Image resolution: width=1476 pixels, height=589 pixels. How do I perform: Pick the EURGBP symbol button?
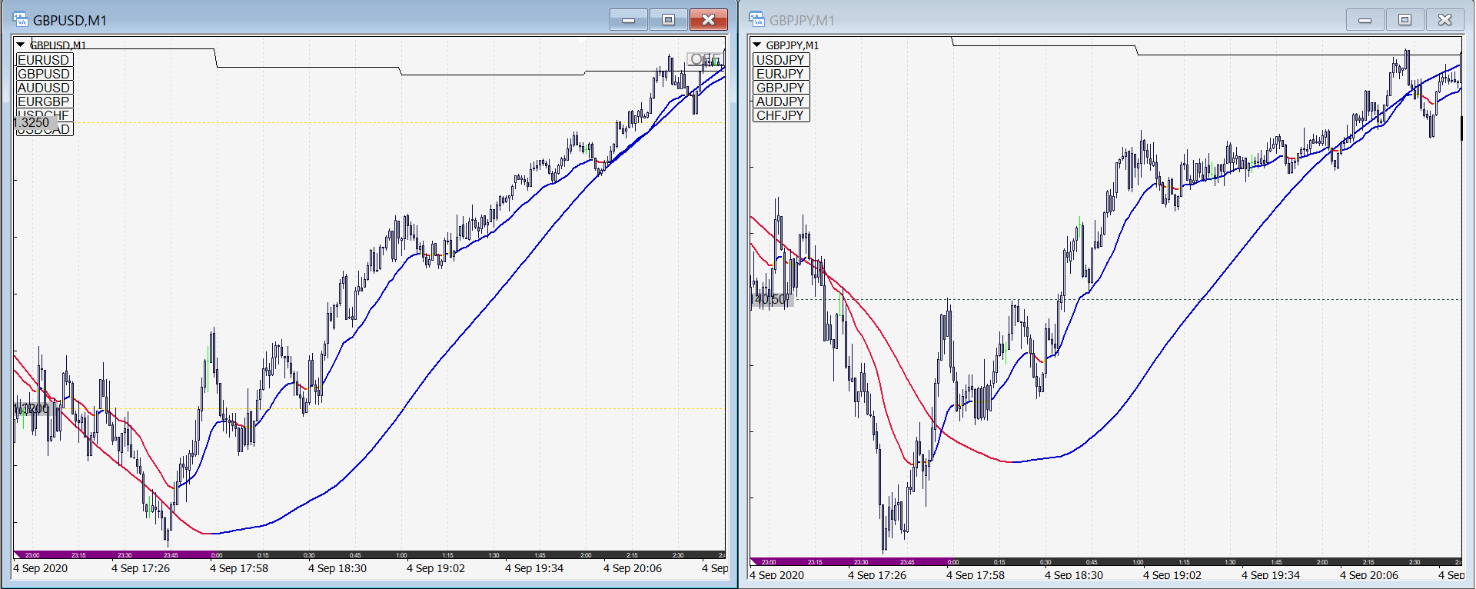coord(45,101)
